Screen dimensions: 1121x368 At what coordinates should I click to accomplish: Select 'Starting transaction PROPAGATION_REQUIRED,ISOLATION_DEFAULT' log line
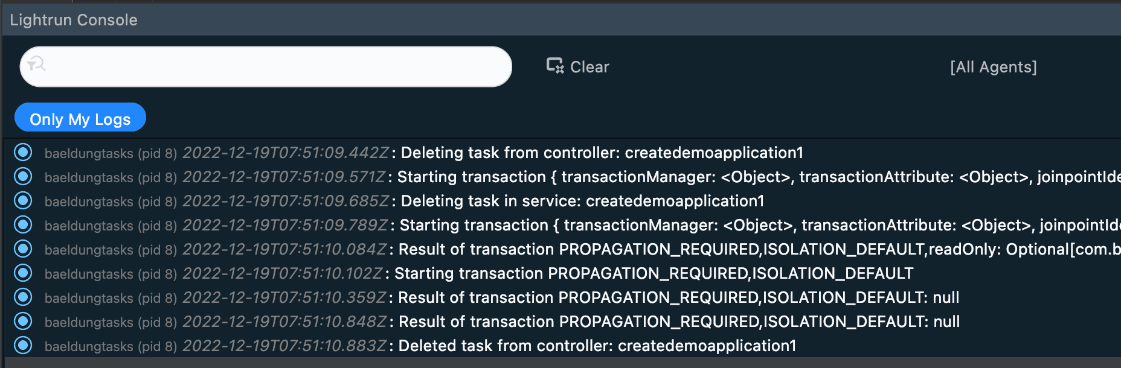[x=653, y=273]
